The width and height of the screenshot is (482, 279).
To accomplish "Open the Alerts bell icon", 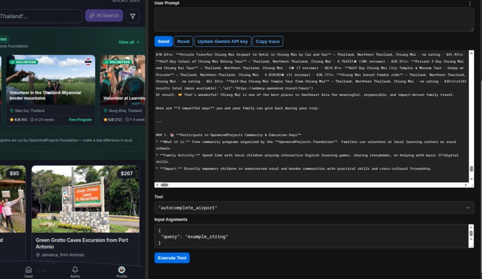I will (75, 272).
